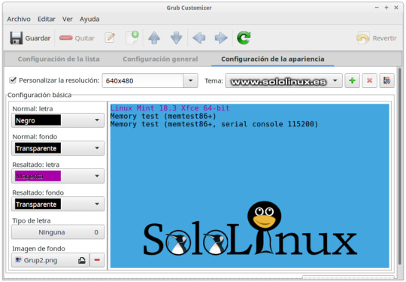The image size is (406, 282).
Task: Click the new entry icon with plus
Action: pos(132,38)
